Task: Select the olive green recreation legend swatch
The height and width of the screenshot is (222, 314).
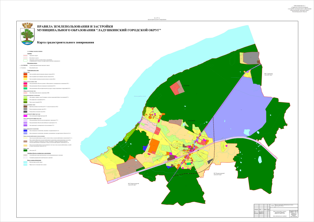Action: point(25,102)
